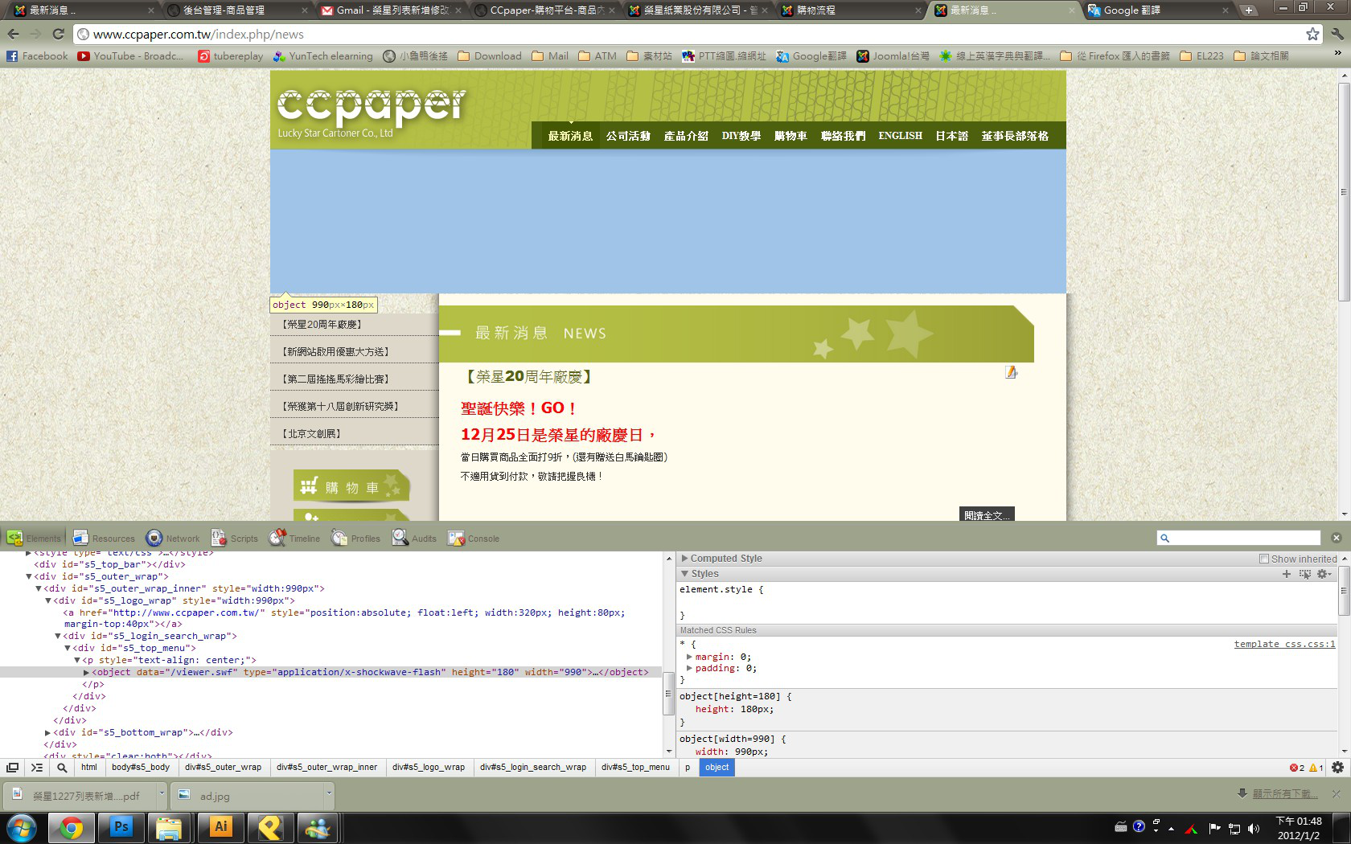This screenshot has height=844, width=1351.
Task: Toggle element state selector in Styles header
Action: [x=1304, y=574]
